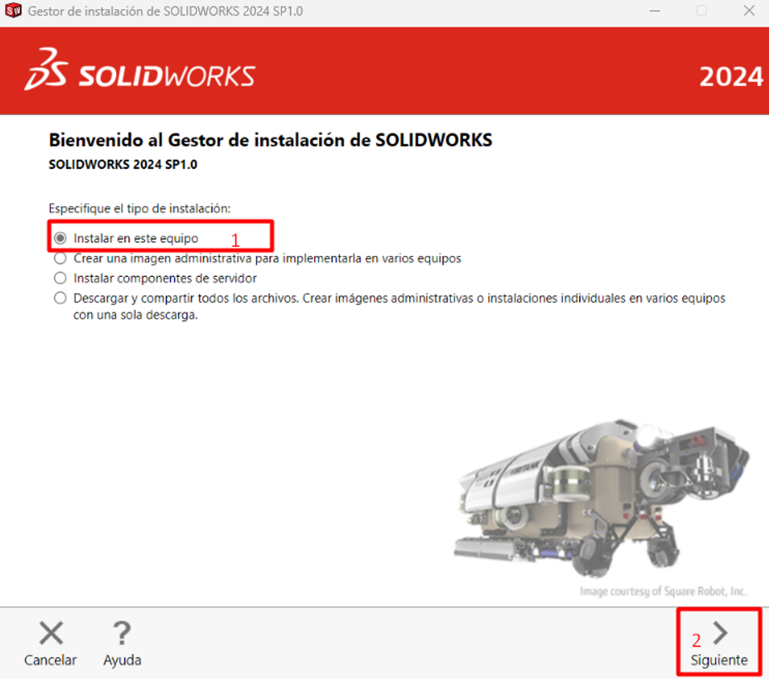Pick 'Descargar y compartir todos los archivos' option
769x679 pixels.
(60, 298)
